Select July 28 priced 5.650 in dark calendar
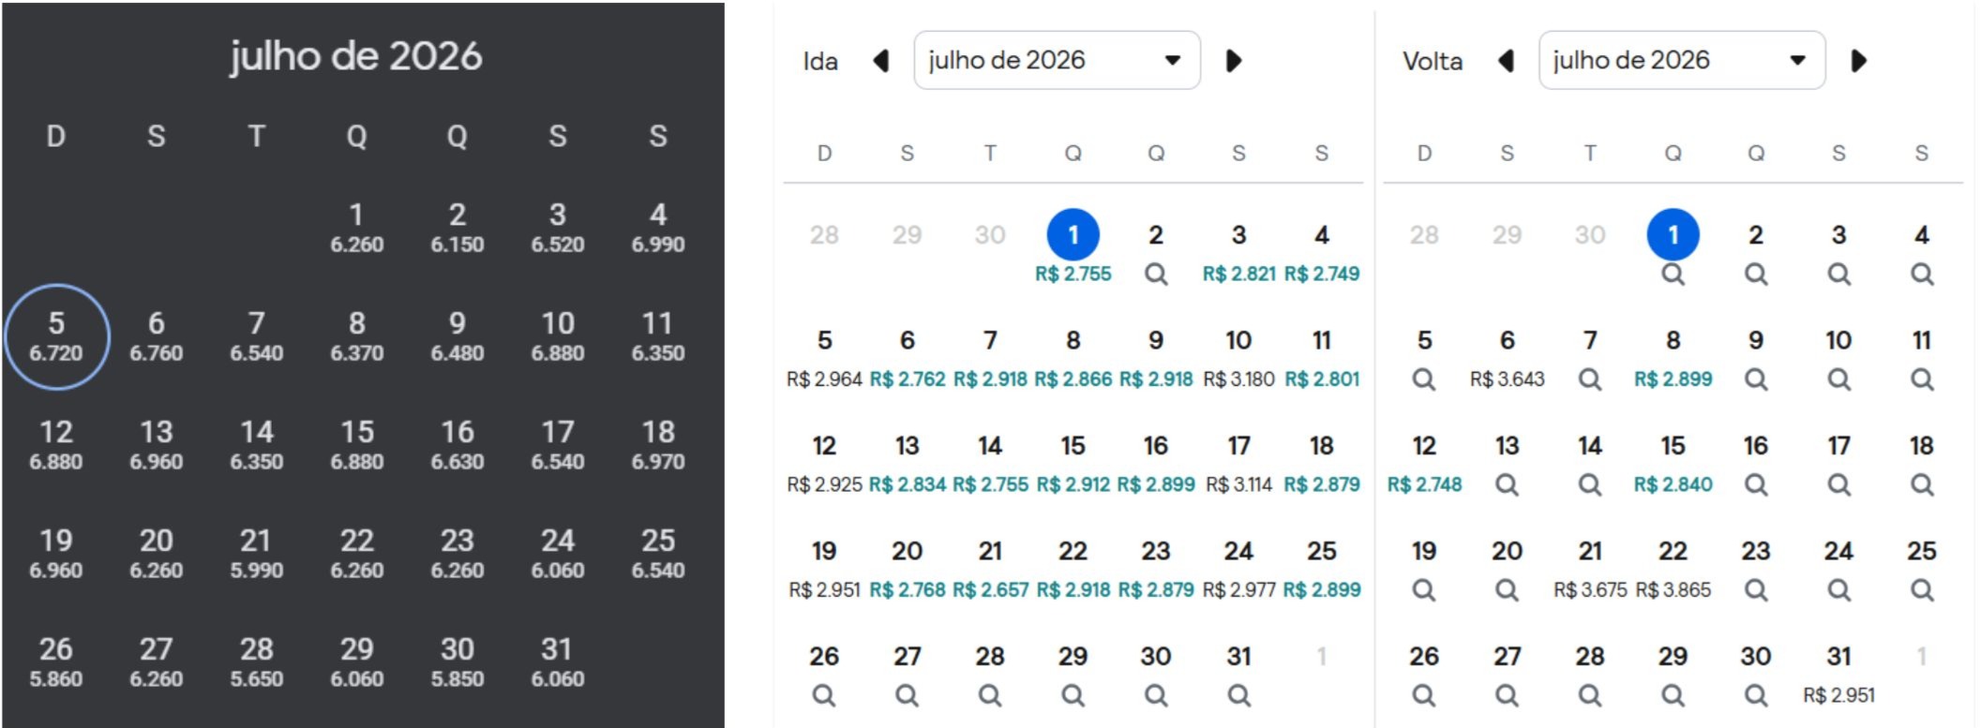Screen dimensions: 1981x728 256,661
